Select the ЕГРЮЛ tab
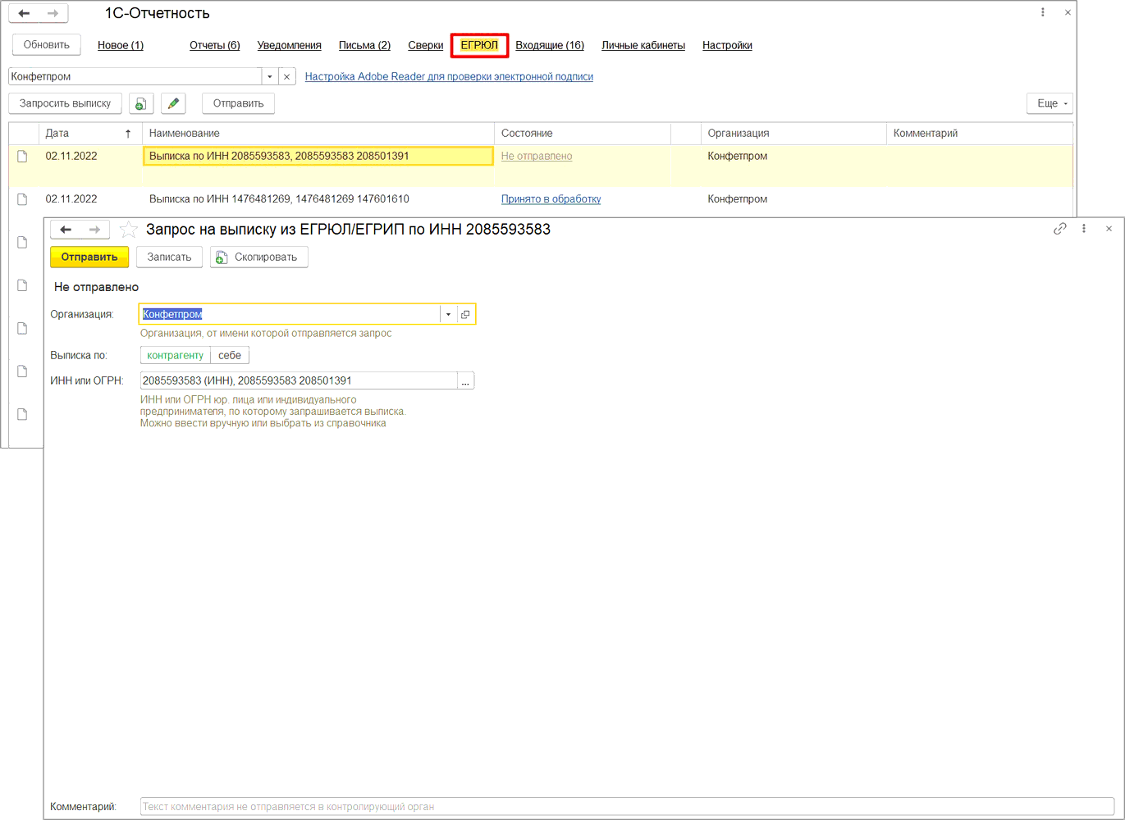The image size is (1125, 820). click(479, 45)
